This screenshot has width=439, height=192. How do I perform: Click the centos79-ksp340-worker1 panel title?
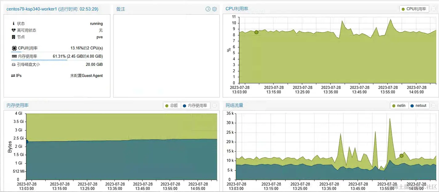[x=52, y=9]
